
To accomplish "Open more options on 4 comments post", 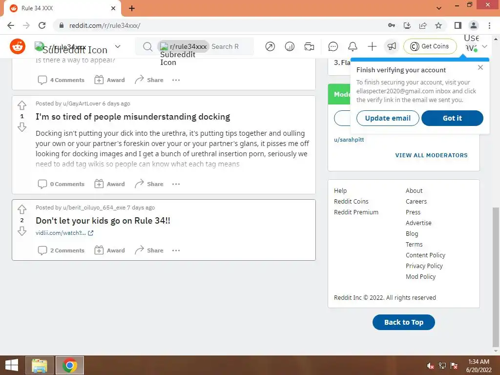I will tap(176, 80).
